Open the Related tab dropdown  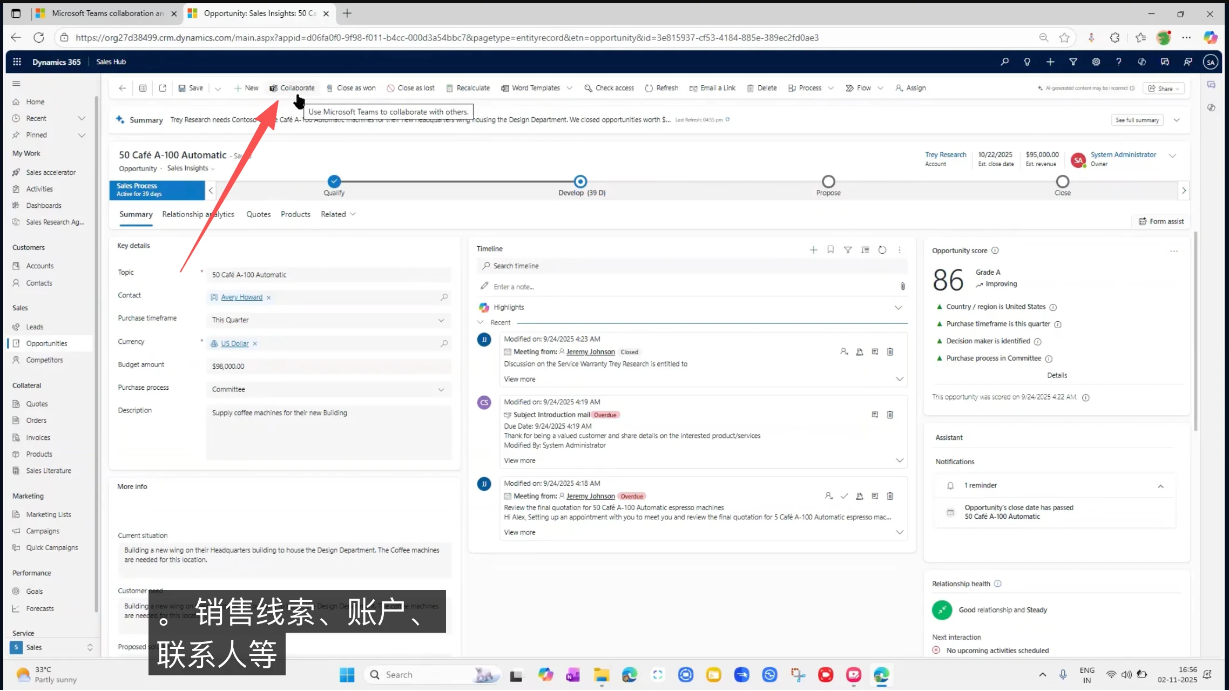(x=338, y=214)
